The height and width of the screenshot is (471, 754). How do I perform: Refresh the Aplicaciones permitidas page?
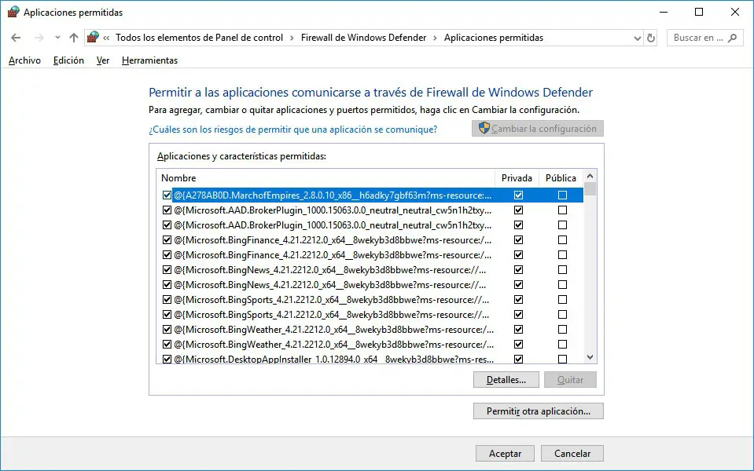point(651,38)
